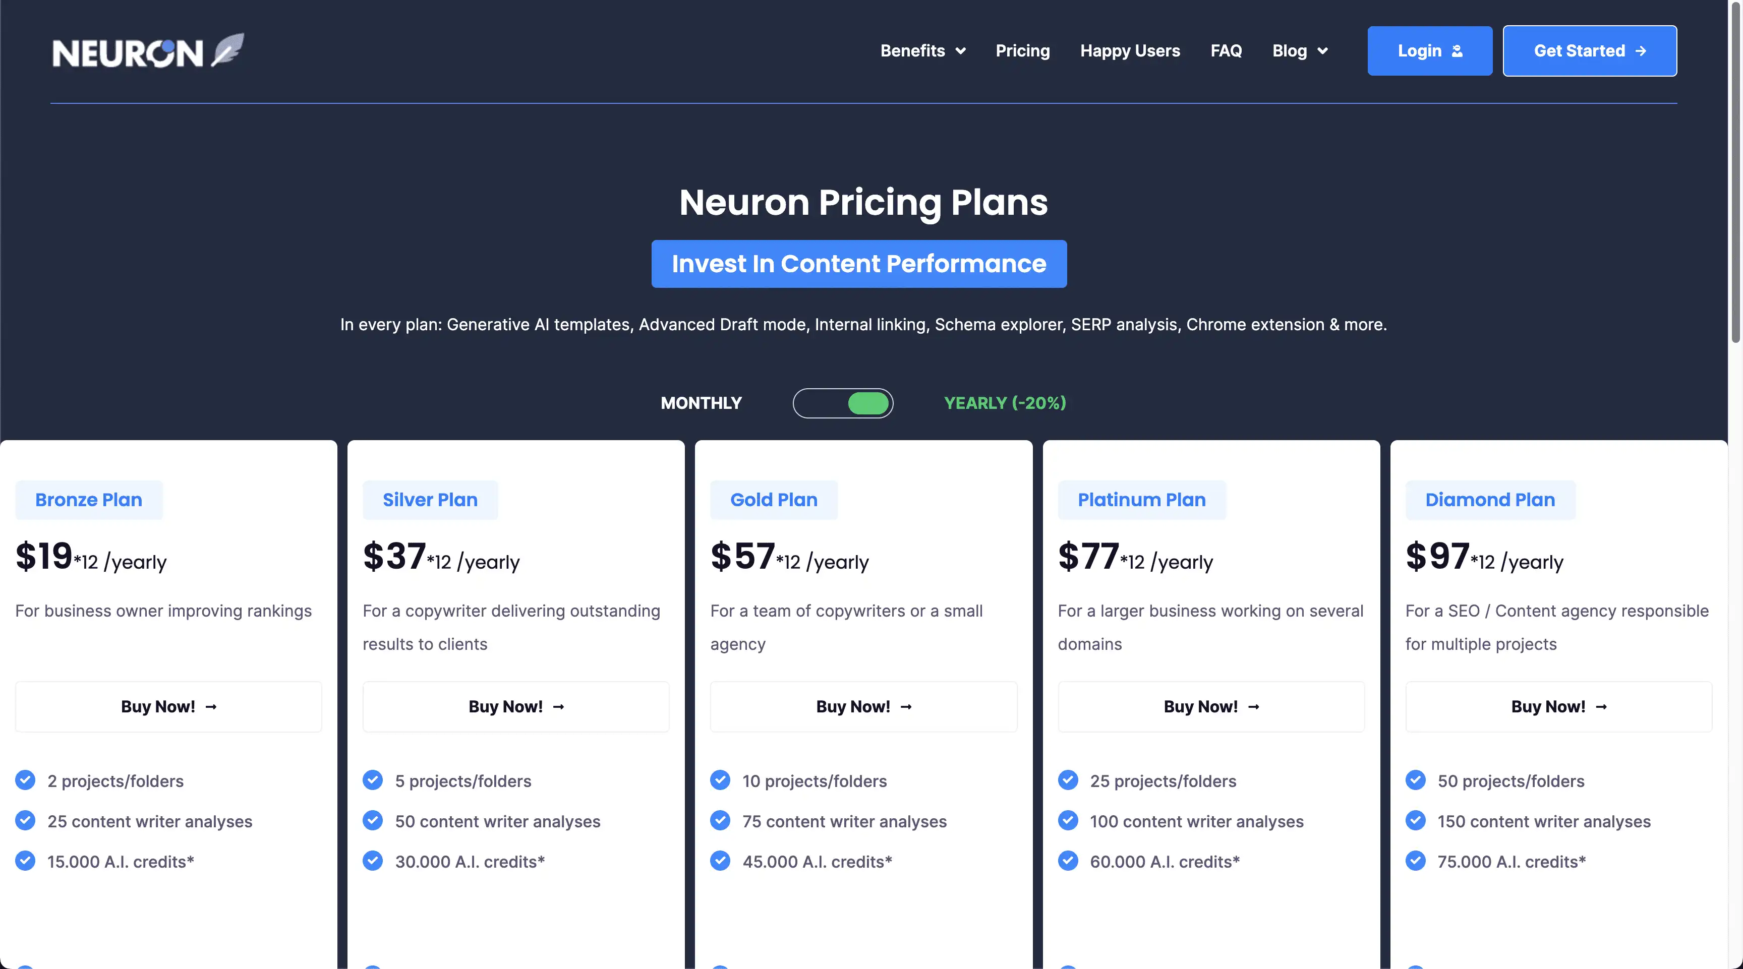
Task: Select YEARLY (-20%) billing label
Action: point(1005,404)
